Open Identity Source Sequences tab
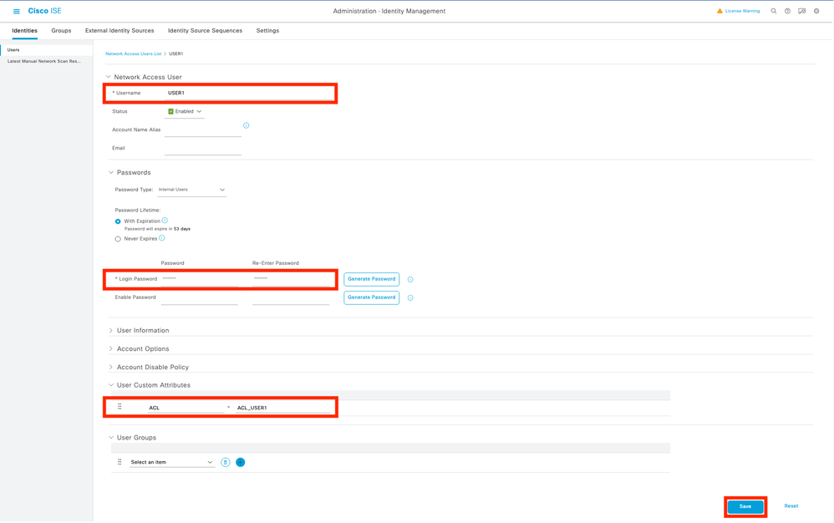This screenshot has width=834, height=523. click(205, 31)
